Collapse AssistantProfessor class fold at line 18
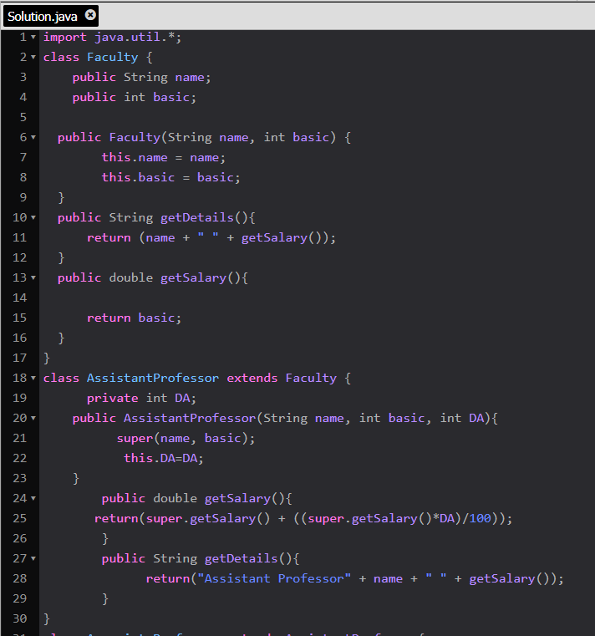 click(33, 378)
